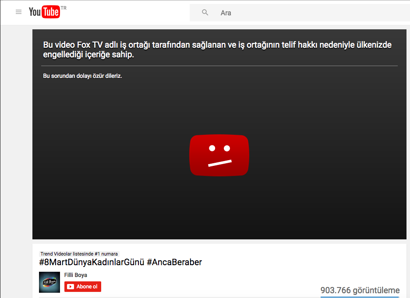The height and width of the screenshot is (298, 410).
Task: Go to the YouTube home logo
Action: click(x=44, y=12)
